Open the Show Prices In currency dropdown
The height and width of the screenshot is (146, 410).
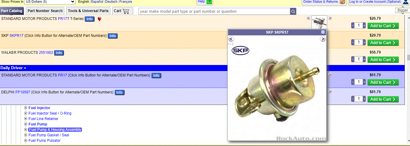click(50, 2)
